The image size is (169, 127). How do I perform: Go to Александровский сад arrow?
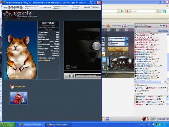(126, 39)
